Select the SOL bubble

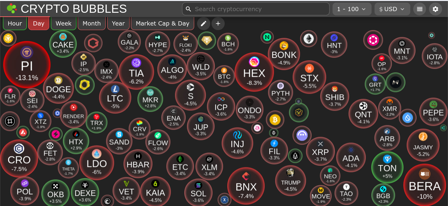click(x=198, y=193)
